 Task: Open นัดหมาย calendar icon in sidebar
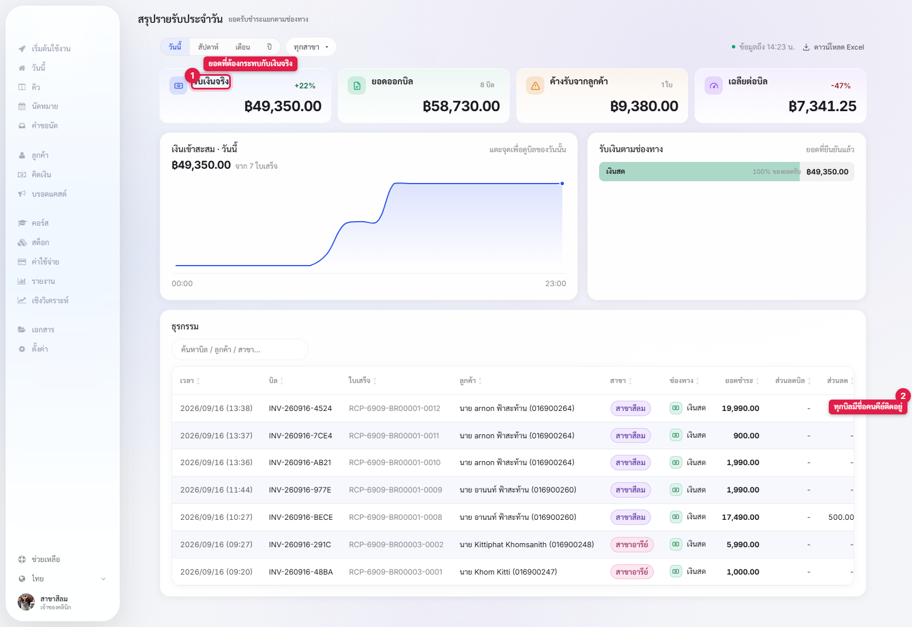click(22, 107)
